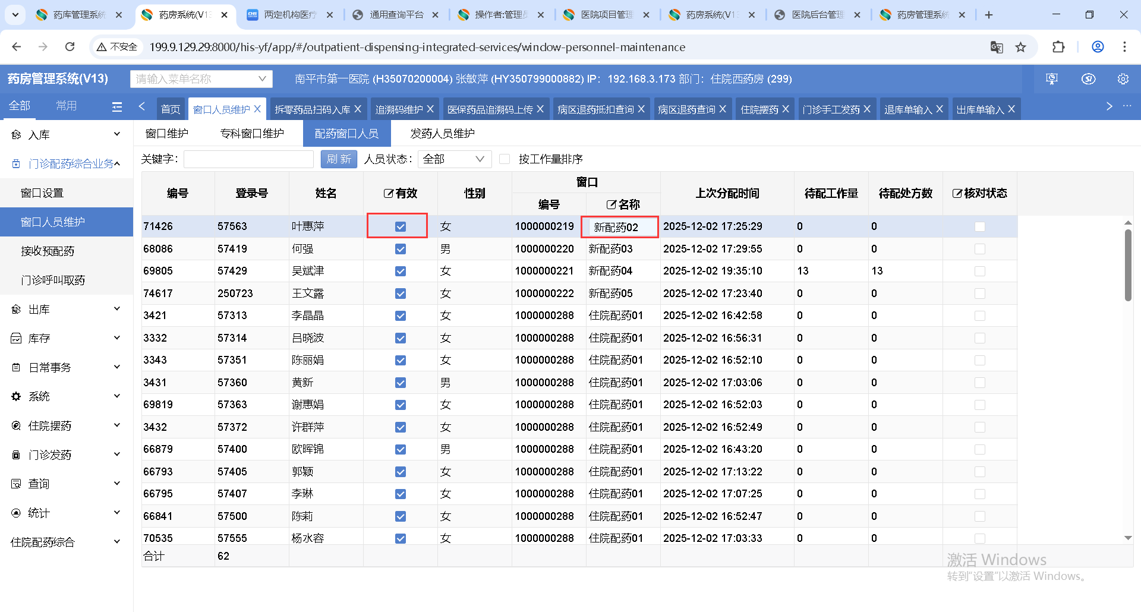Screen dimensions: 1141x612
Task: Enable the 按工作量排序 checkbox
Action: pos(505,159)
